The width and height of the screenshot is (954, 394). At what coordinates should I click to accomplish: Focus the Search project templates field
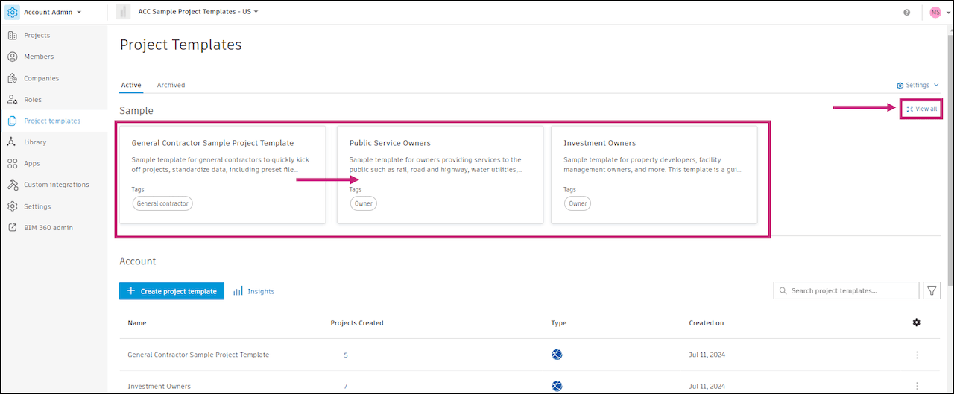click(846, 290)
